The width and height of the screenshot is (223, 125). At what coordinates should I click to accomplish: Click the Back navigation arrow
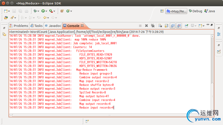click(x=45, y=18)
